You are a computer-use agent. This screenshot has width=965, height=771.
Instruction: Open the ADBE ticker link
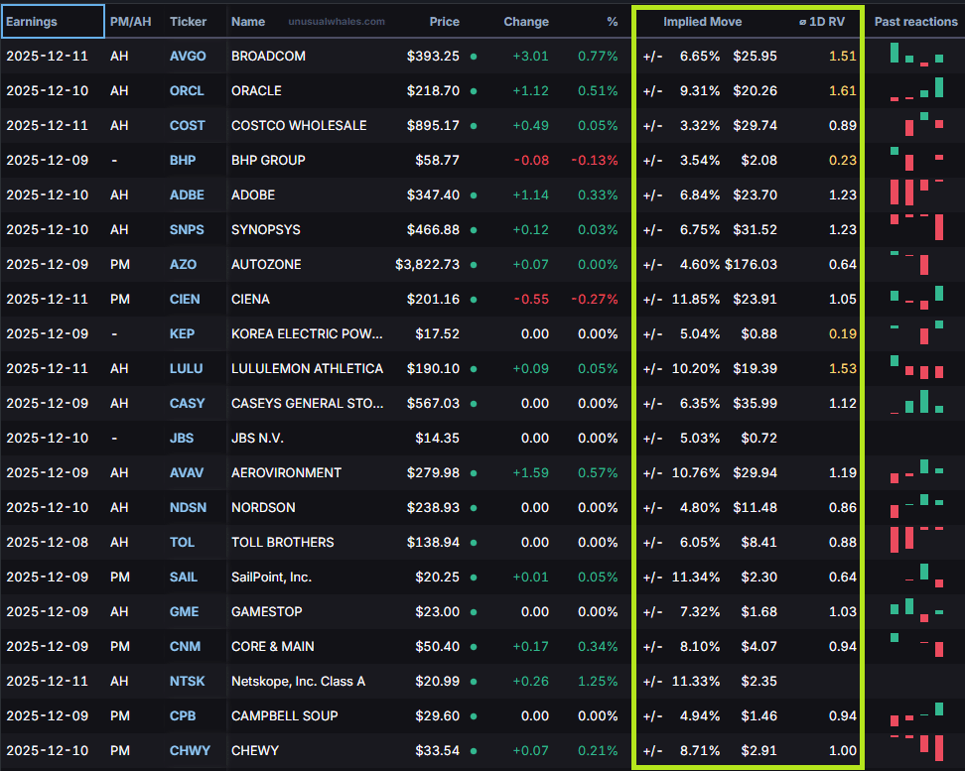click(x=187, y=195)
